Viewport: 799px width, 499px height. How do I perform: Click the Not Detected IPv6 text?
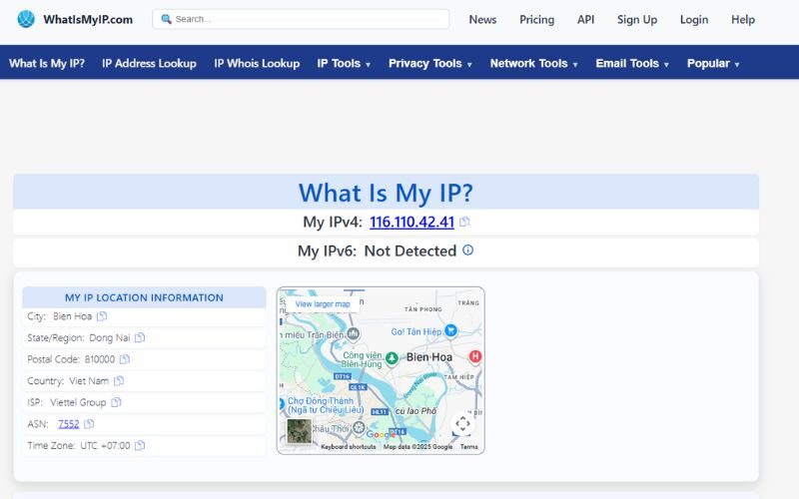coord(410,250)
